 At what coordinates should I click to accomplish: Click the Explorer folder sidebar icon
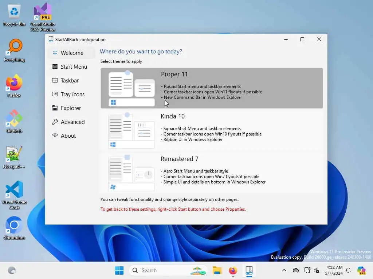tap(55, 108)
